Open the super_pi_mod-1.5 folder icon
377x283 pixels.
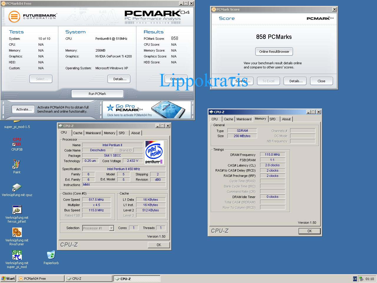coord(17,124)
